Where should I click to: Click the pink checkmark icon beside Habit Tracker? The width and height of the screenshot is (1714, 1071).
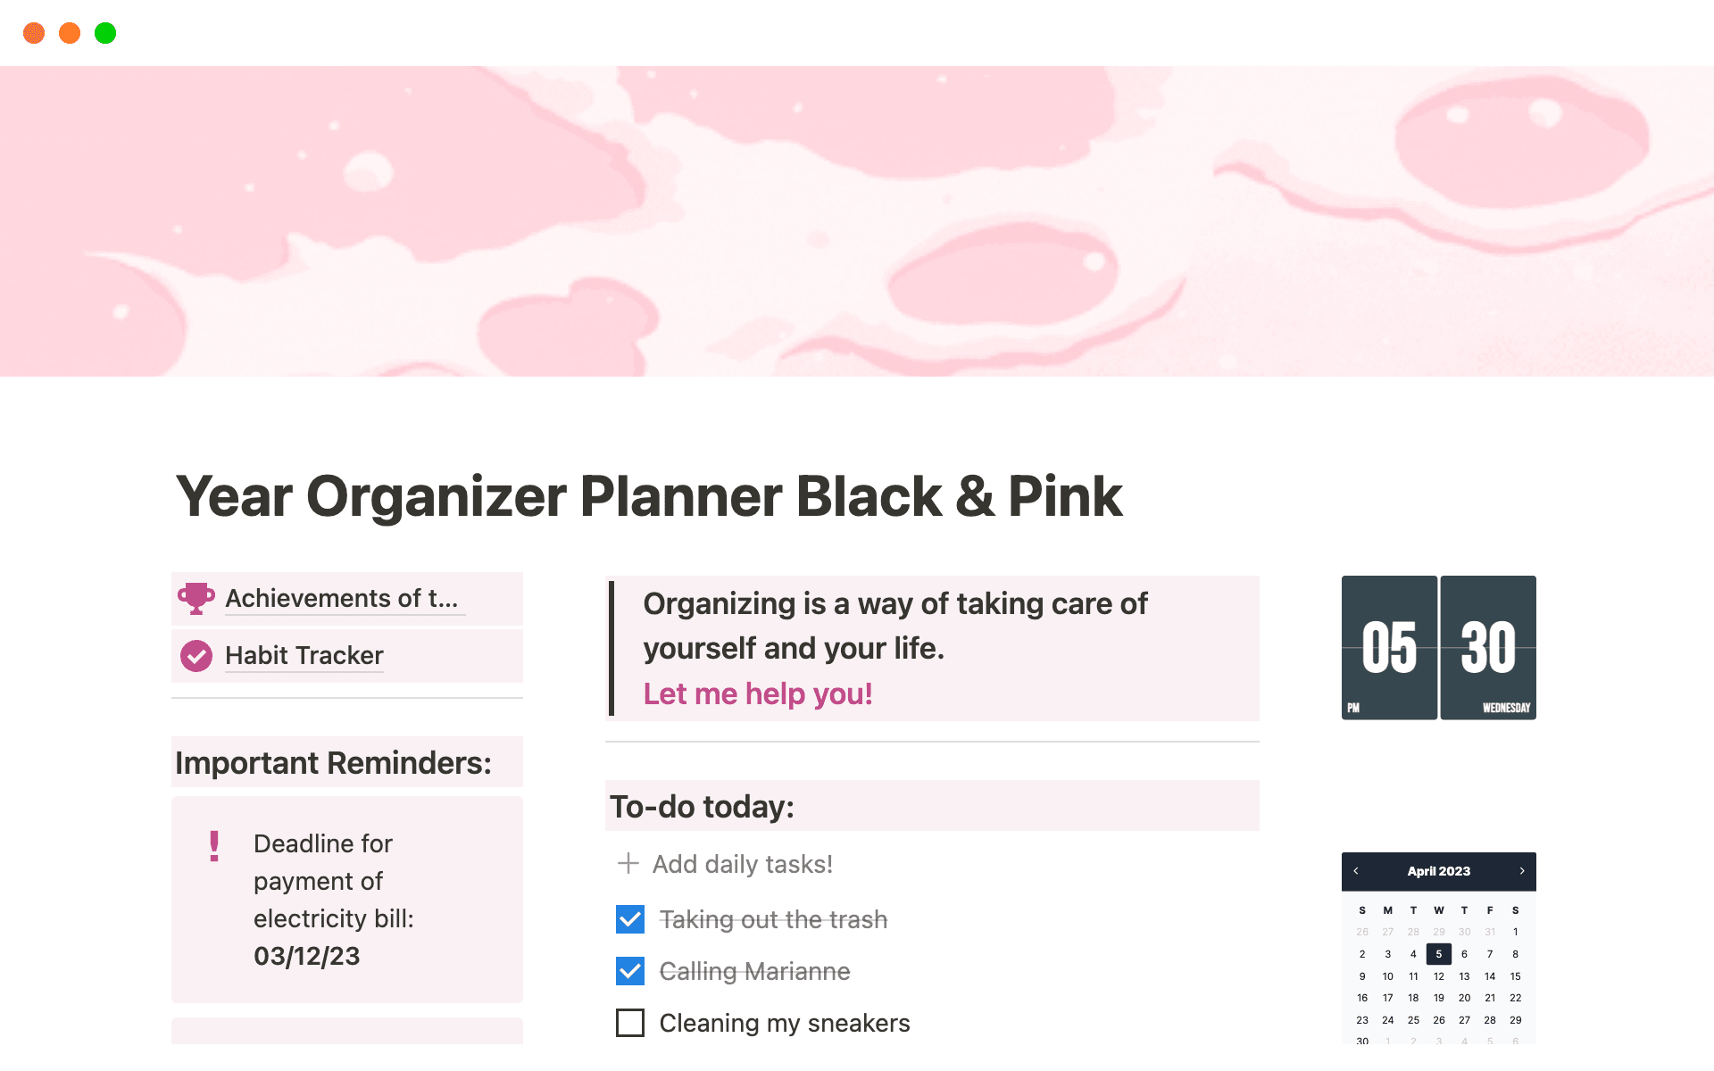coord(196,655)
